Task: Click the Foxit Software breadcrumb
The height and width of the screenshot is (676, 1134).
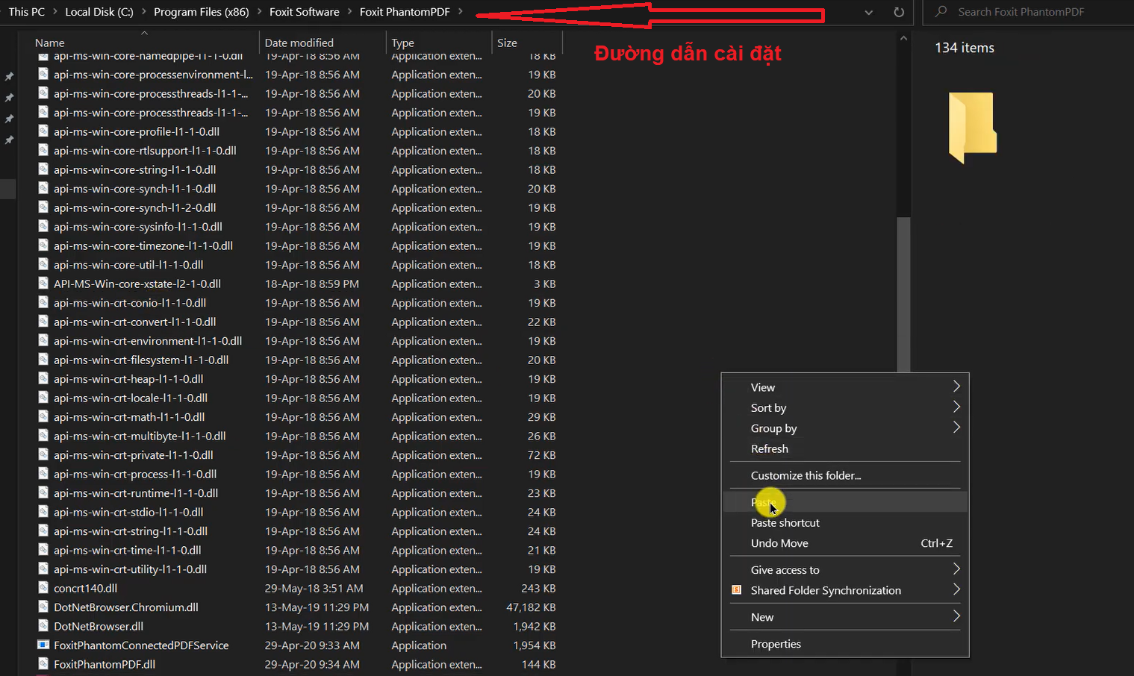Action: pyautogui.click(x=304, y=12)
